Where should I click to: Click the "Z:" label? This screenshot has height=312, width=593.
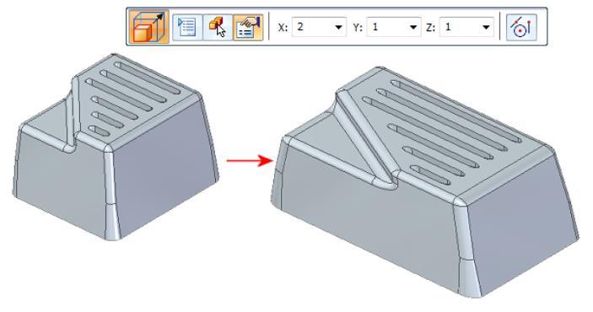click(430, 28)
